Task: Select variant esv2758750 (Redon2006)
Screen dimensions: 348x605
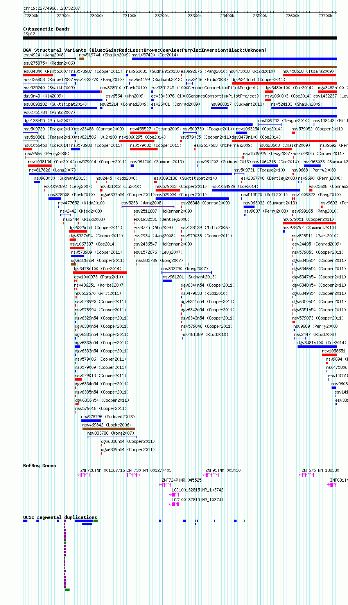Action: coord(49,63)
